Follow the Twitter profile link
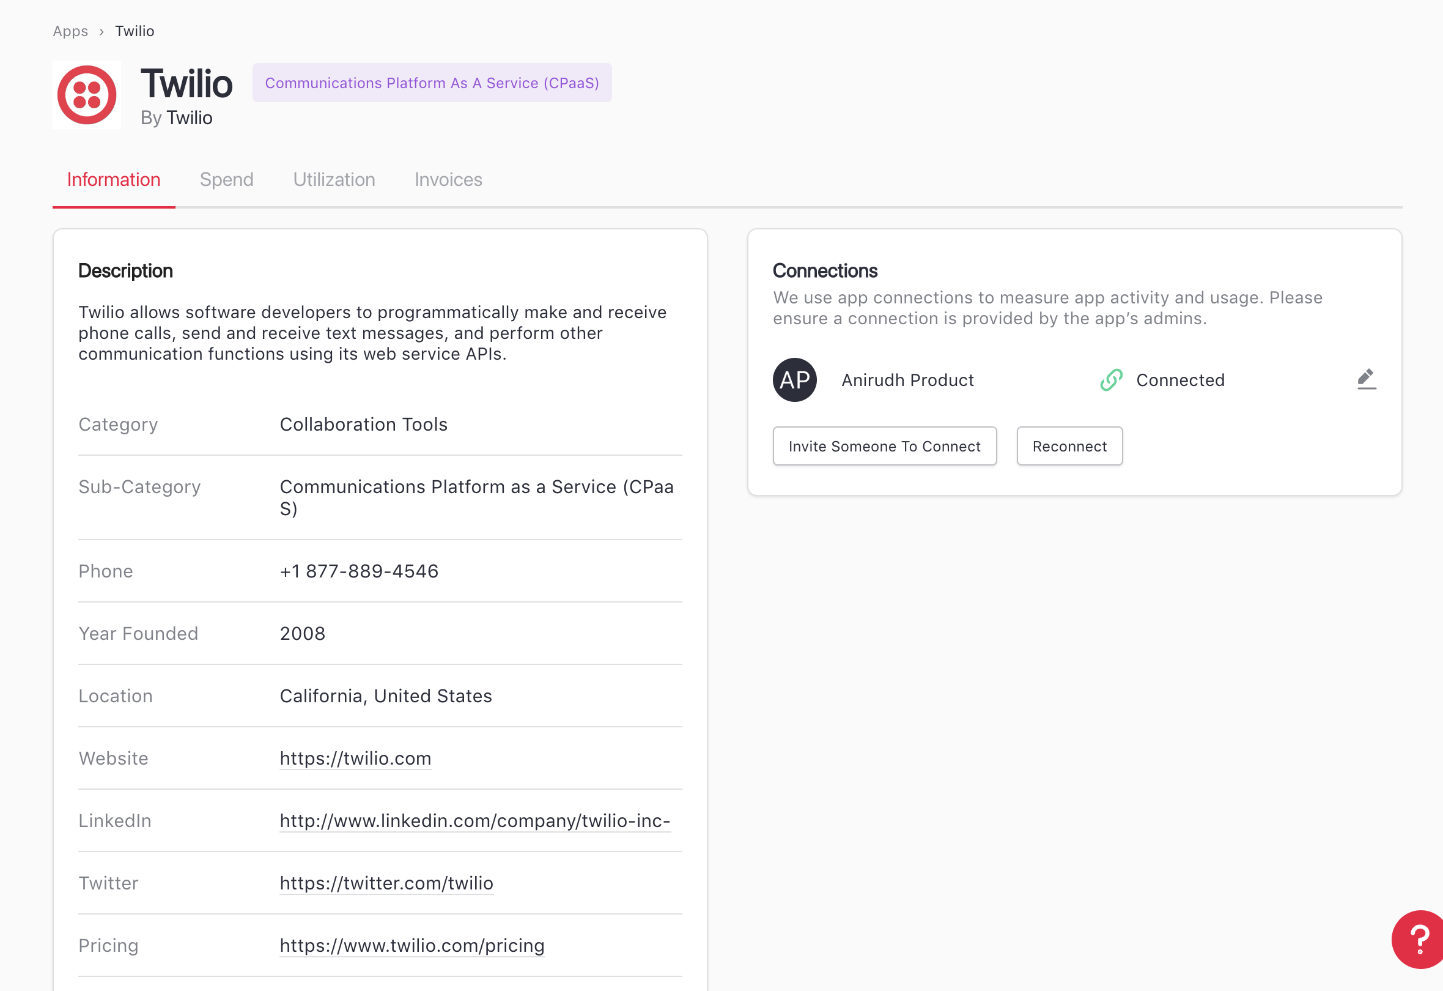This screenshot has width=1443, height=991. tap(386, 883)
